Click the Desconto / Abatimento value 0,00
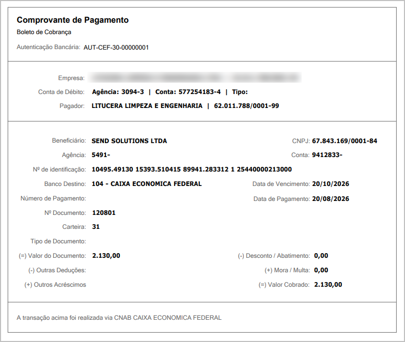 (321, 256)
